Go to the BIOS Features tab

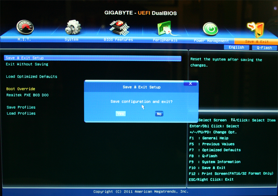point(118,40)
